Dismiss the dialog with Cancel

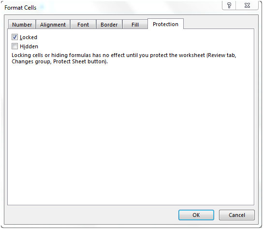click(237, 215)
